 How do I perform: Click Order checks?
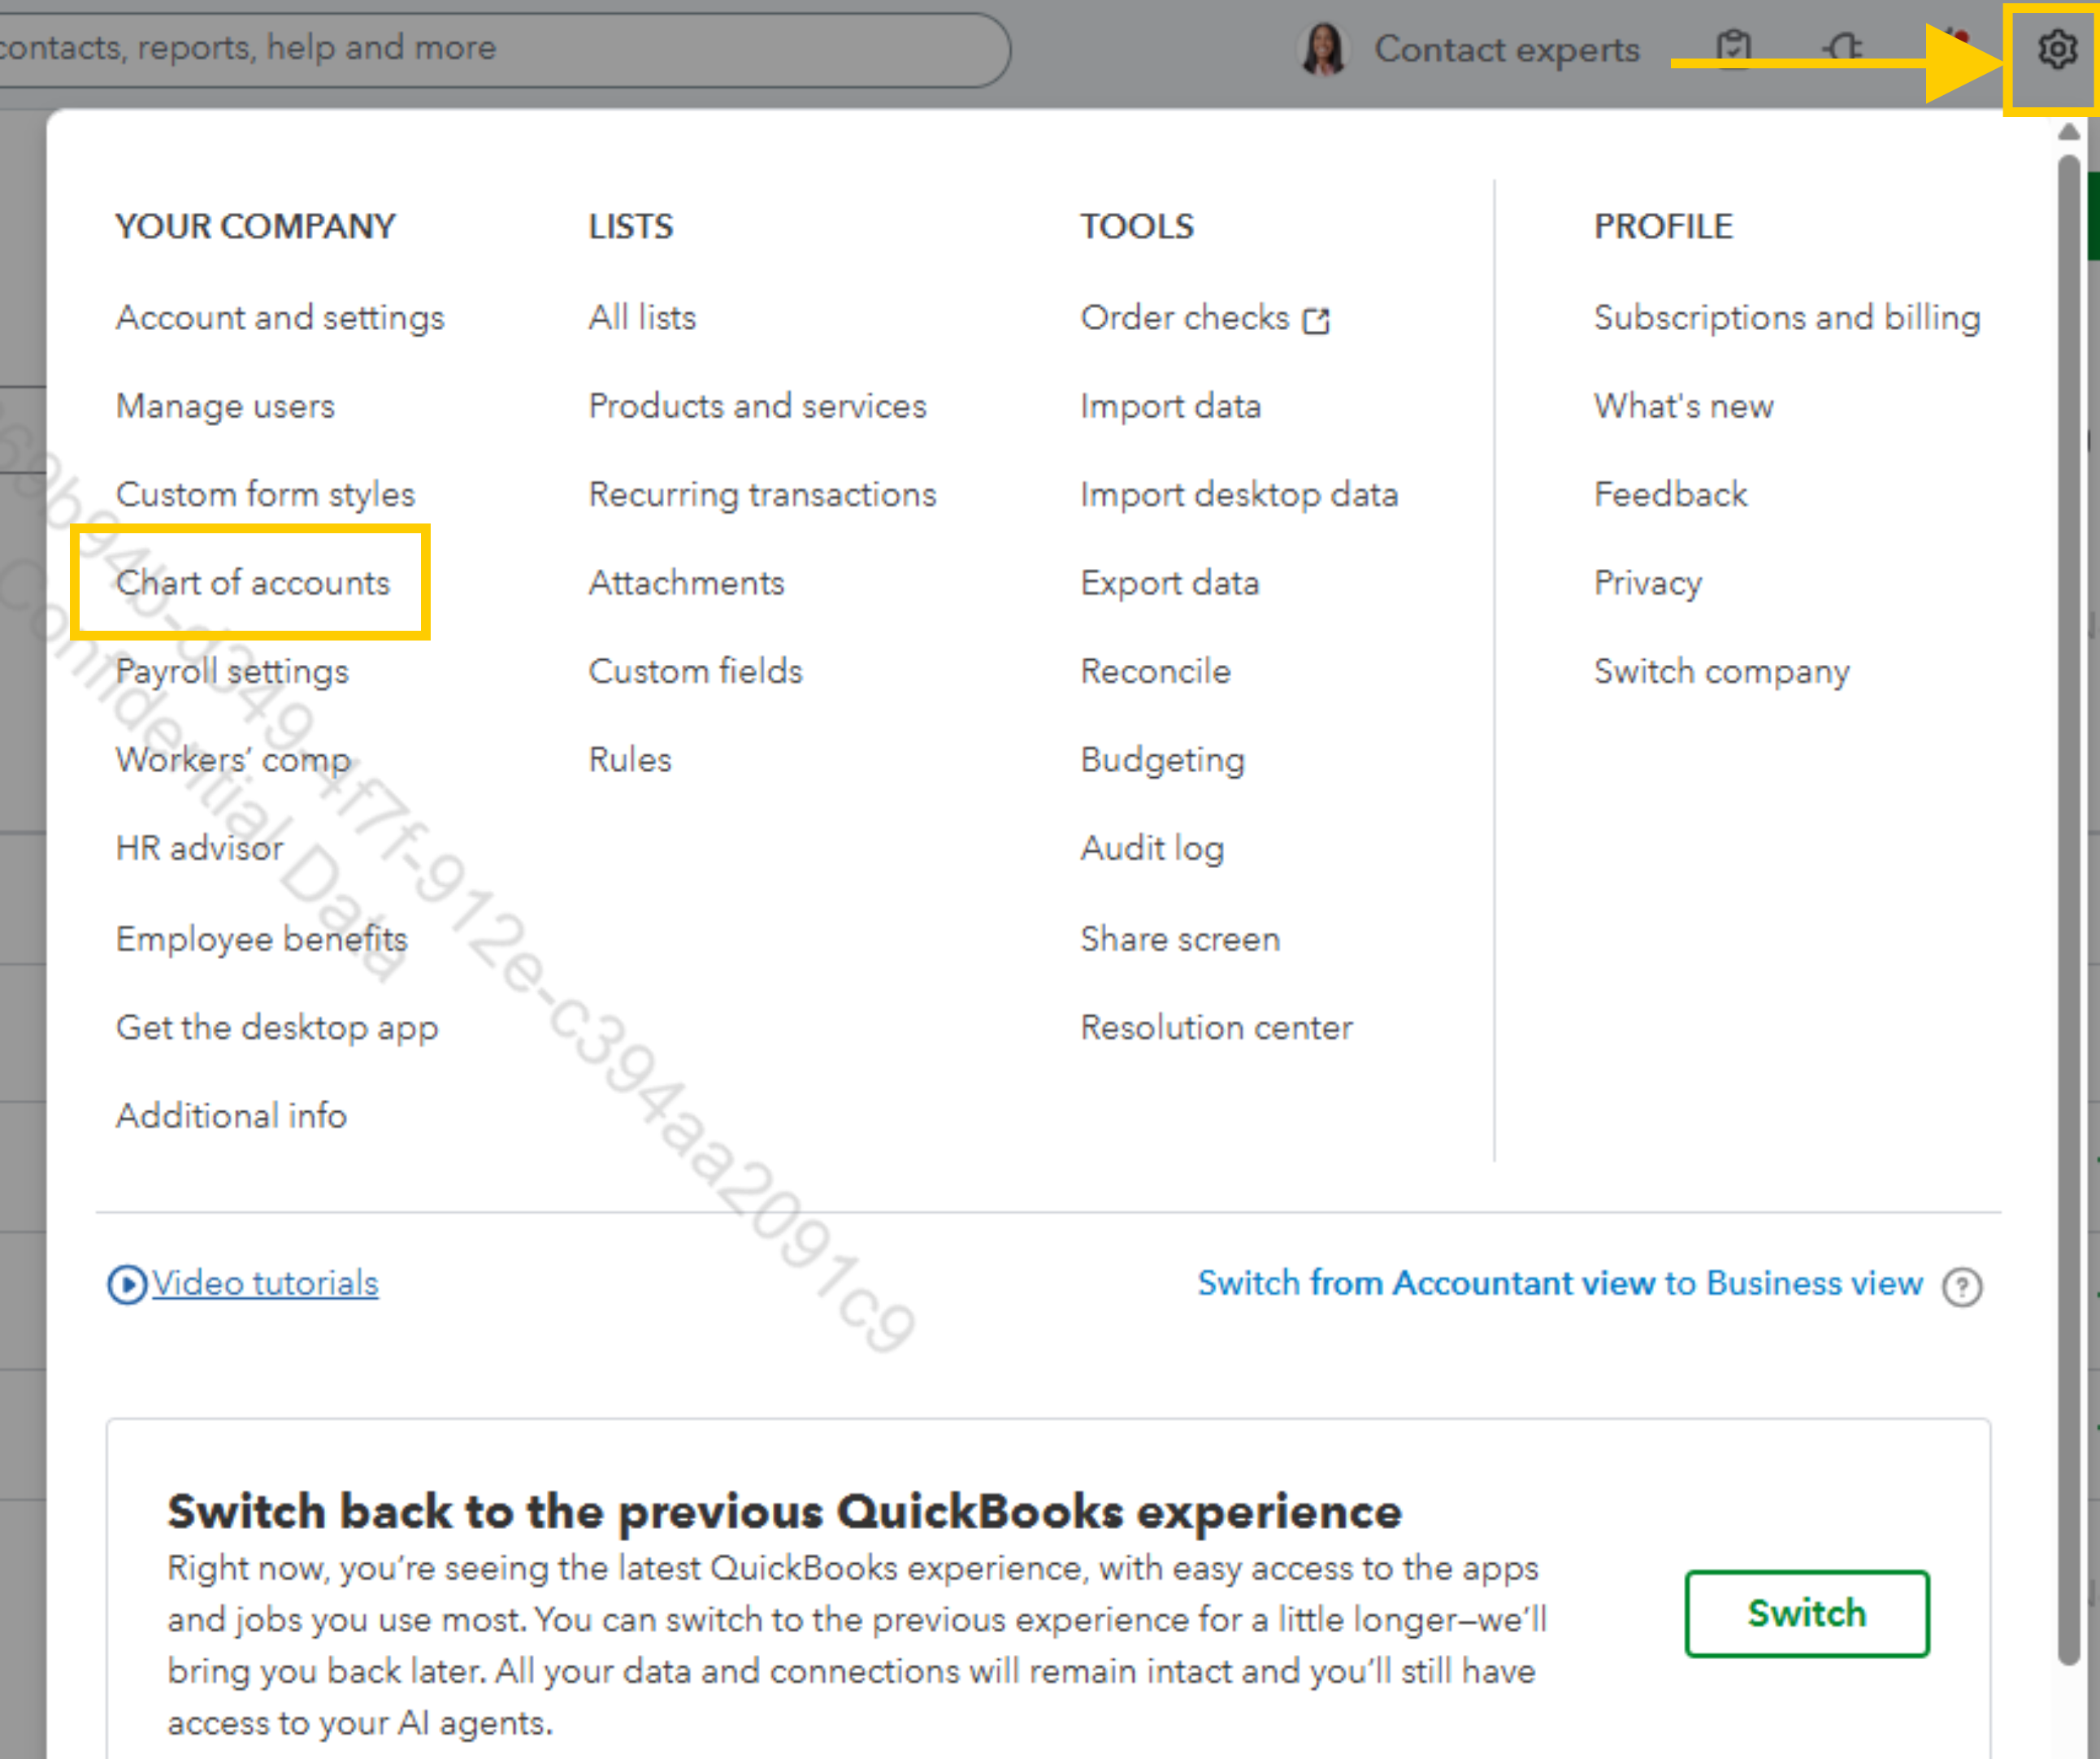point(1185,318)
